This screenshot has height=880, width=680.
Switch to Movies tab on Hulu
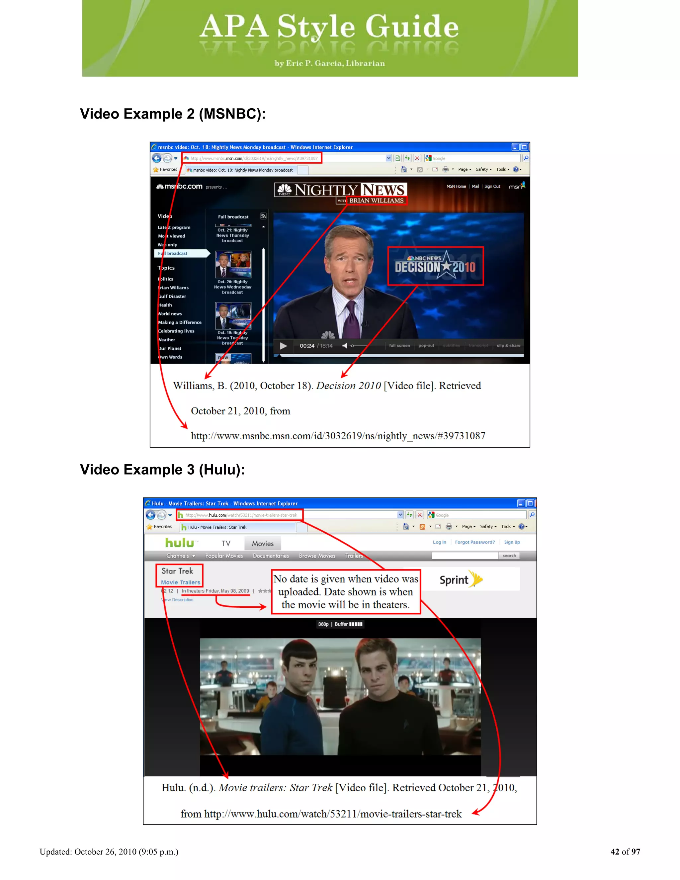click(263, 544)
